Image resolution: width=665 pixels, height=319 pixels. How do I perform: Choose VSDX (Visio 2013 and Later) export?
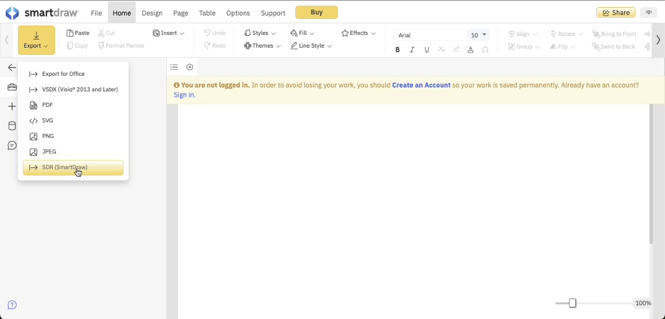click(73, 89)
